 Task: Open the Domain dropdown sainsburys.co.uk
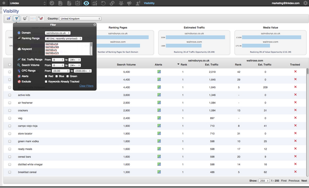tap(58, 33)
